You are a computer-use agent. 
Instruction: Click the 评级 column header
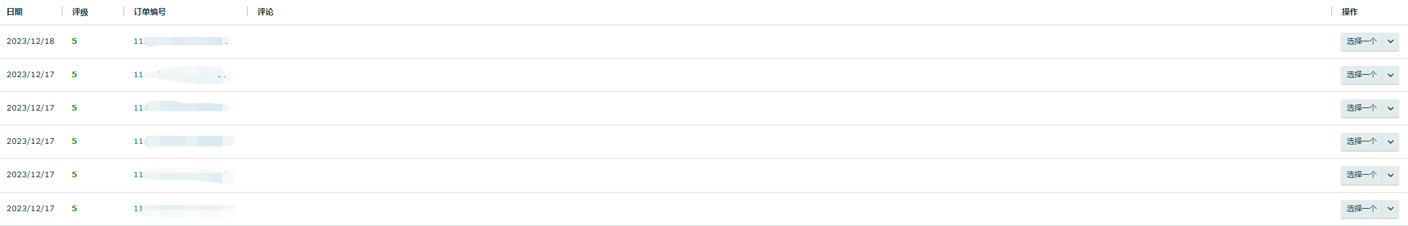click(80, 12)
